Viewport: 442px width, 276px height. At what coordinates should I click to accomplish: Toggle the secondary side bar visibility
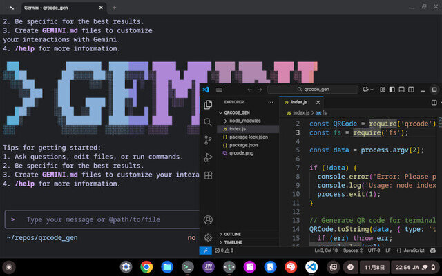(x=412, y=90)
